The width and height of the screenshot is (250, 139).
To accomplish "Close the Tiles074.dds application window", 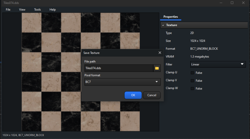I will [244, 3].
